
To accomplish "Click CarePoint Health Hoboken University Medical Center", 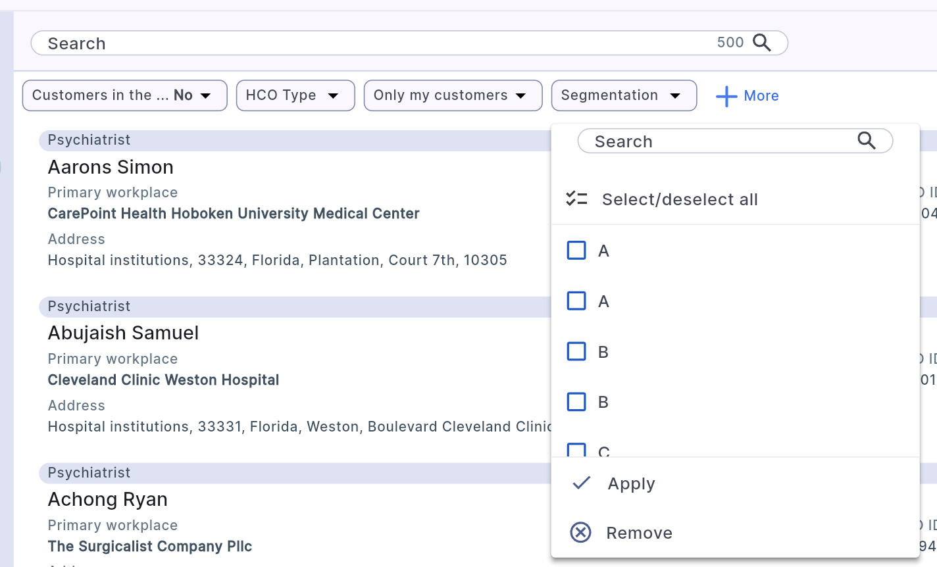I will click(x=234, y=214).
